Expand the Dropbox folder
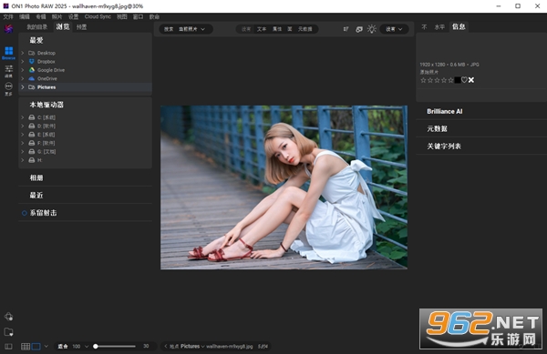 coord(23,62)
